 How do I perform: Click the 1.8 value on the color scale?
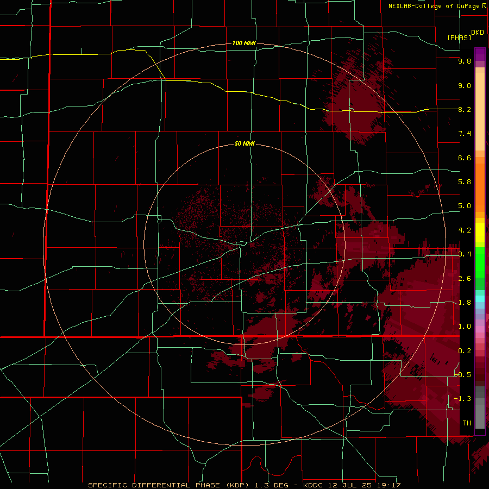(x=465, y=303)
